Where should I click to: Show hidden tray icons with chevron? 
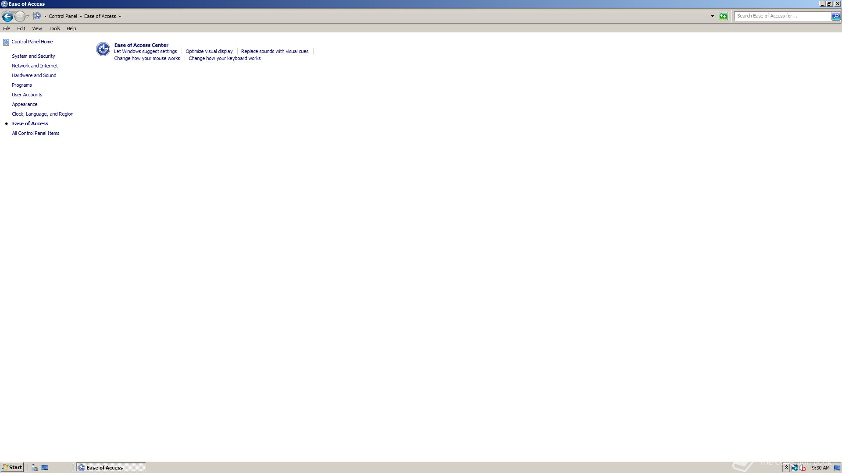(x=786, y=468)
